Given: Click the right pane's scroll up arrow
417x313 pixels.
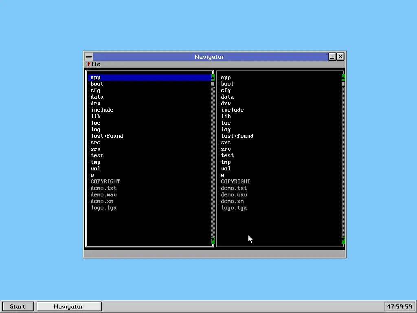Looking at the screenshot, I should [x=343, y=77].
